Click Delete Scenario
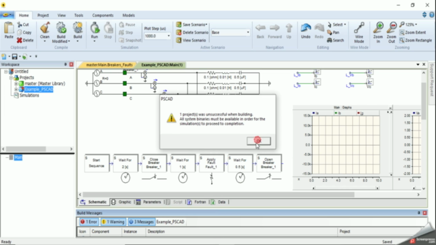 [192, 33]
